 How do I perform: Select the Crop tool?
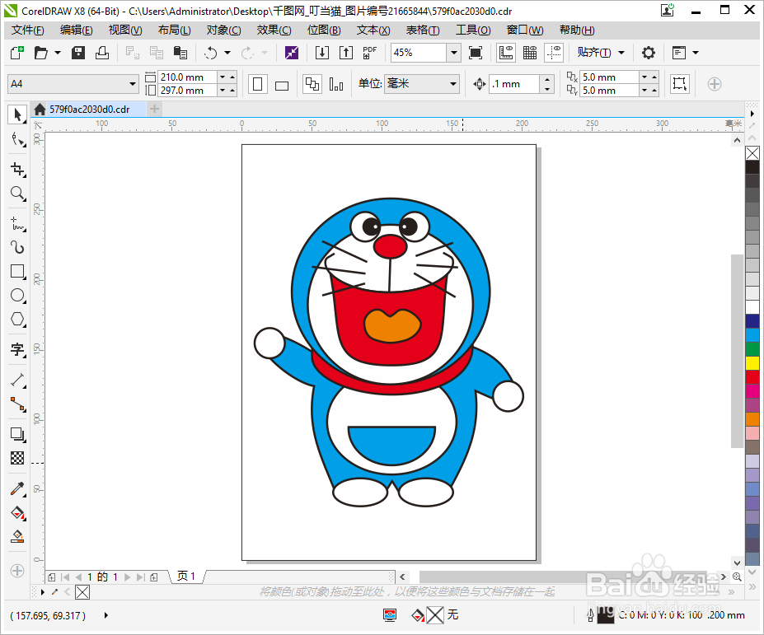point(17,169)
